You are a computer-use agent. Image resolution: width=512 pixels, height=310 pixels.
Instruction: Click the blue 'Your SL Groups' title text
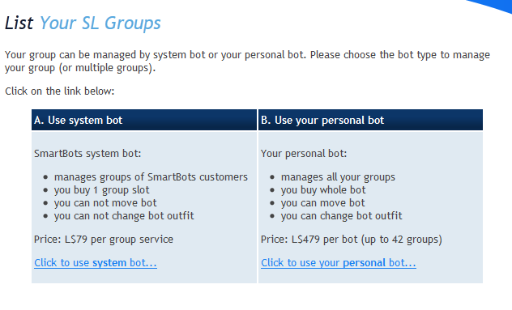pos(100,23)
